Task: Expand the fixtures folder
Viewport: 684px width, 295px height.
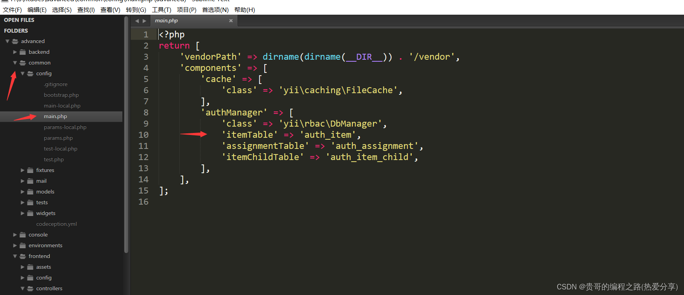Action: coord(22,170)
